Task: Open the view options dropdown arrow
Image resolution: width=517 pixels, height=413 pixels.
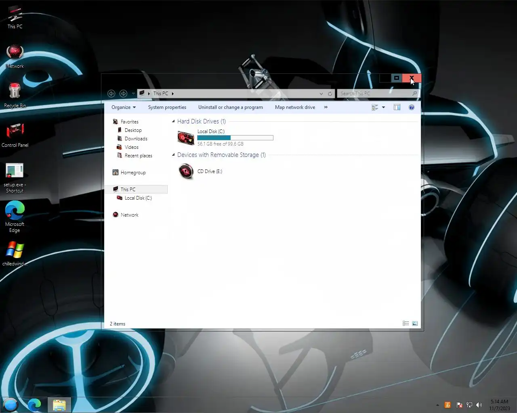Action: 384,107
